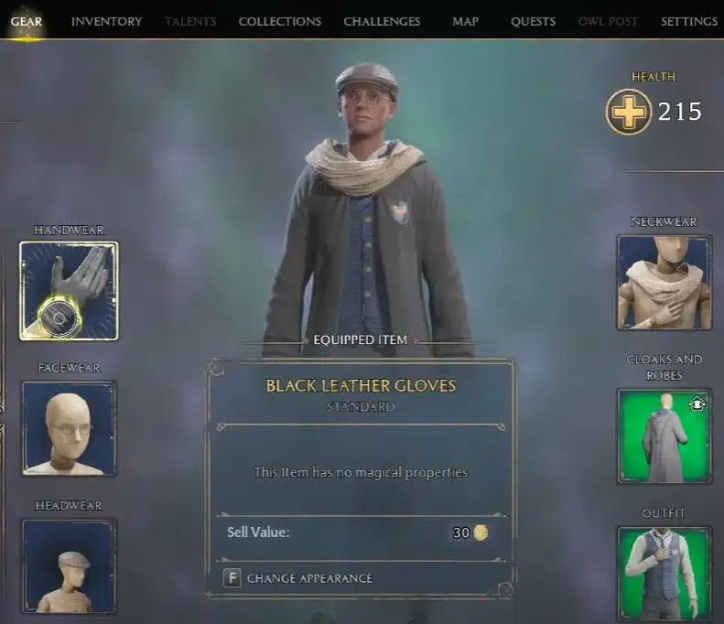
Task: Click the F key prompt icon
Action: tap(232, 578)
